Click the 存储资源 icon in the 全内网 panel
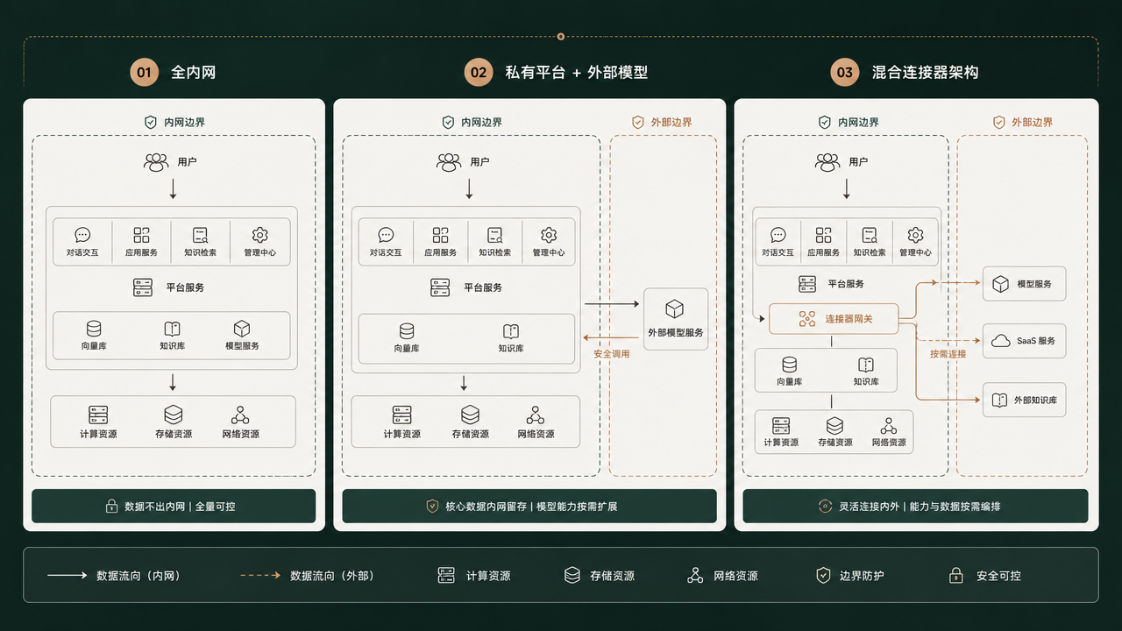The height and width of the screenshot is (631, 1122). pyautogui.click(x=173, y=415)
